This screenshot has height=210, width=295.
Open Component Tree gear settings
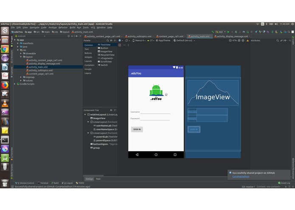[x=111, y=110]
